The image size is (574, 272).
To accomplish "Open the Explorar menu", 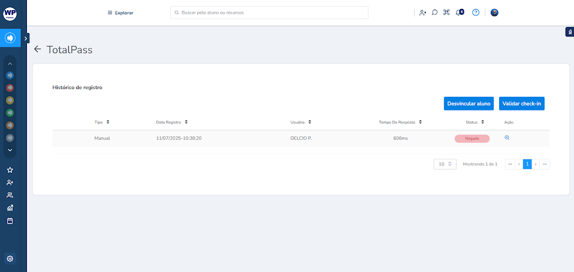I will point(120,13).
